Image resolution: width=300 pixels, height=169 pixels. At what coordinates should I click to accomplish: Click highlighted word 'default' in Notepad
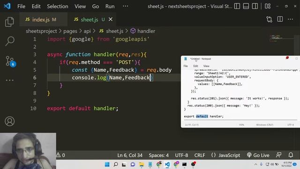pos(202,116)
